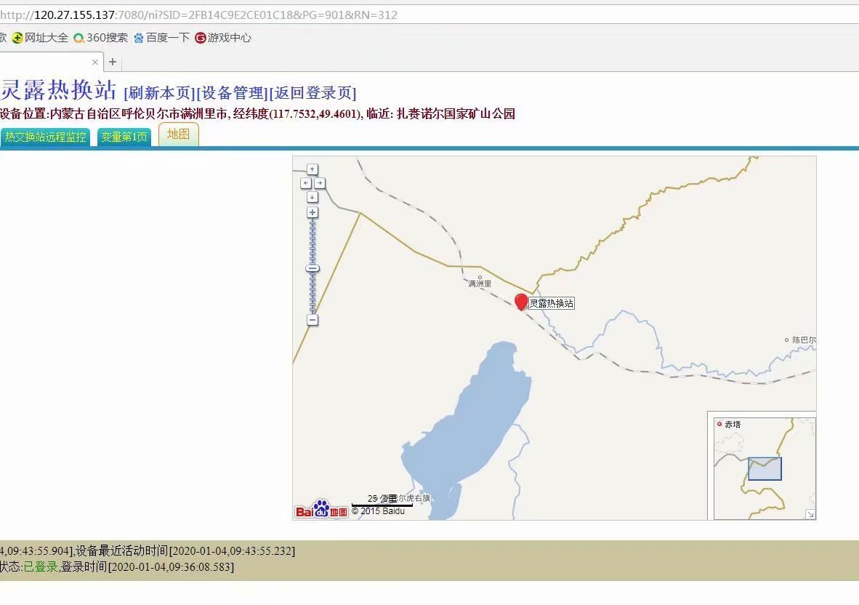Click the 刷新本页 refresh link
This screenshot has height=605, width=859.
(x=160, y=93)
